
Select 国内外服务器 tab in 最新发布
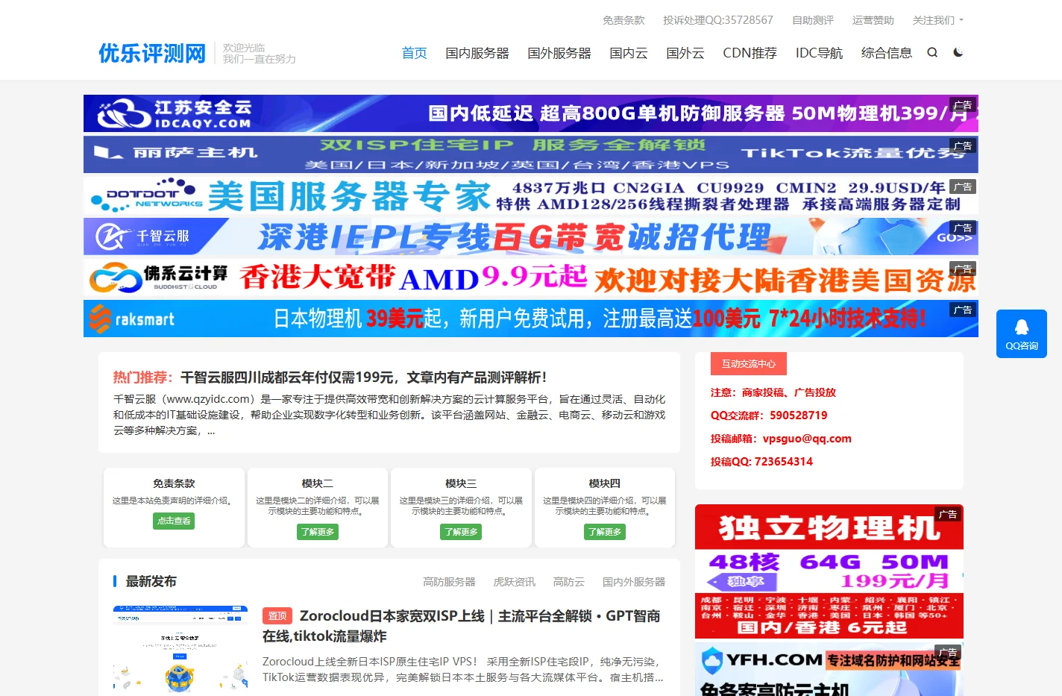coord(634,582)
